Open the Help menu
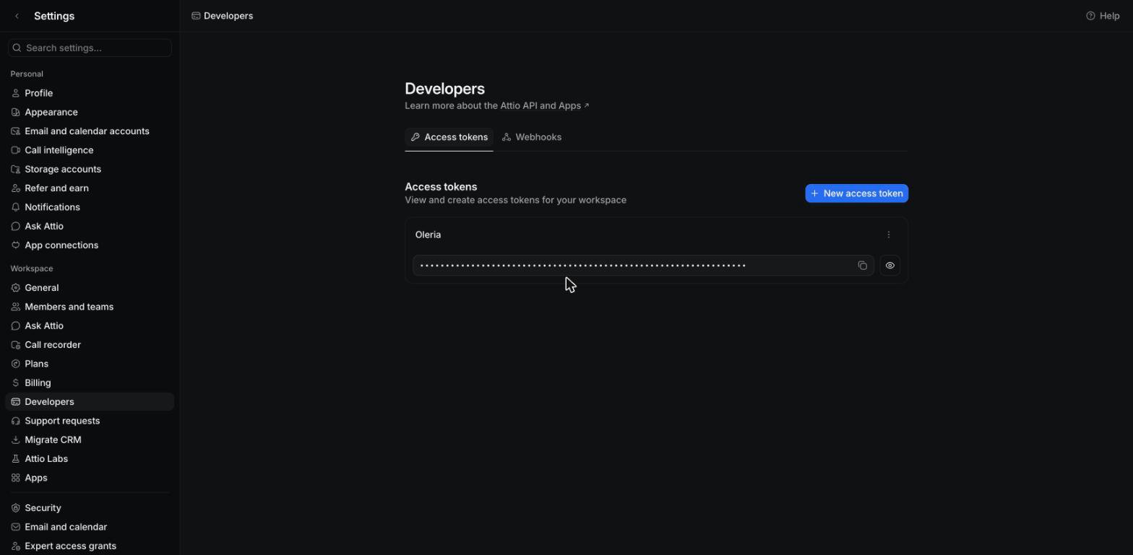 1103,16
